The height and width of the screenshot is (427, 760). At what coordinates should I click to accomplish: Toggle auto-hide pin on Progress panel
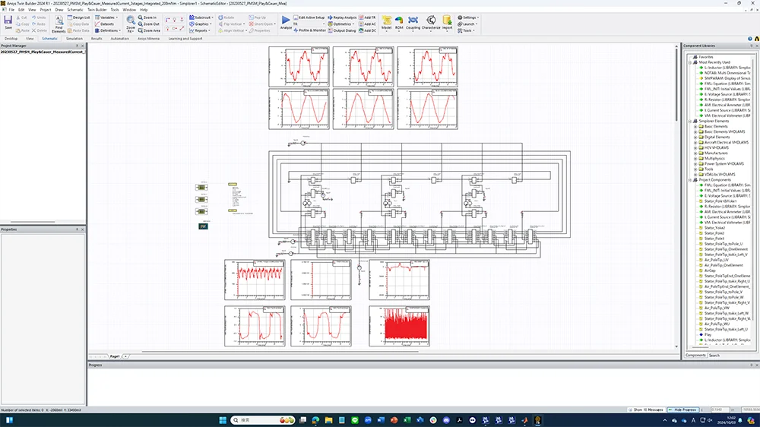click(x=752, y=365)
